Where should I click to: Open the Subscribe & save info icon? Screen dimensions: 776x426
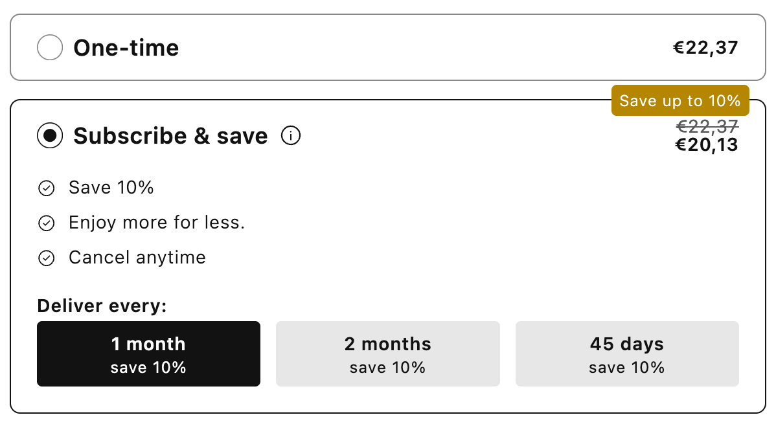point(291,136)
